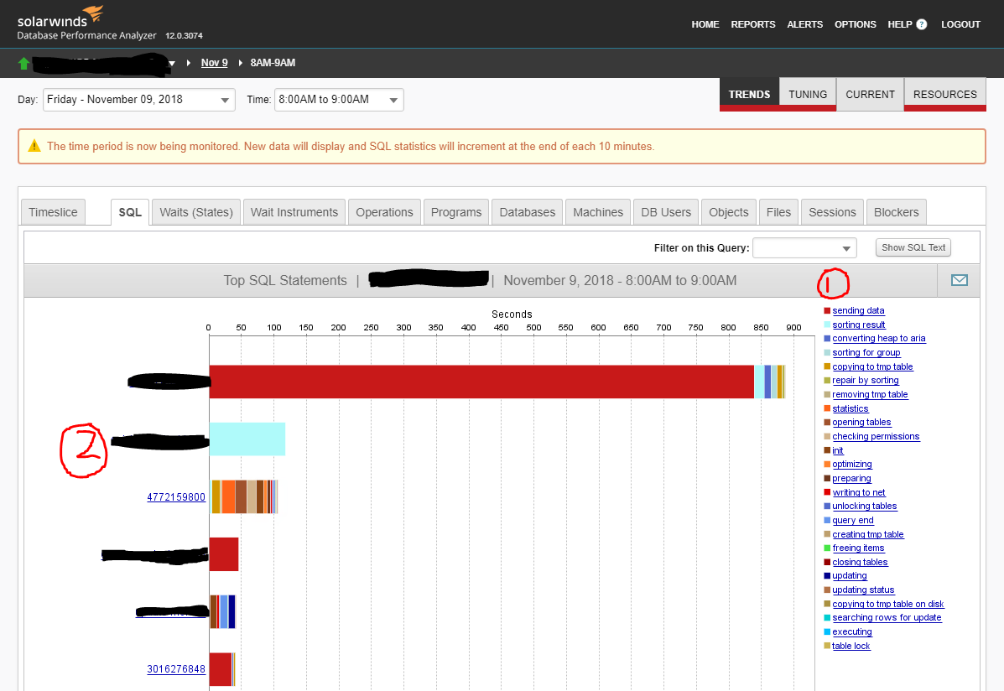
Task: Open the Timeslice tab
Action: tap(53, 212)
